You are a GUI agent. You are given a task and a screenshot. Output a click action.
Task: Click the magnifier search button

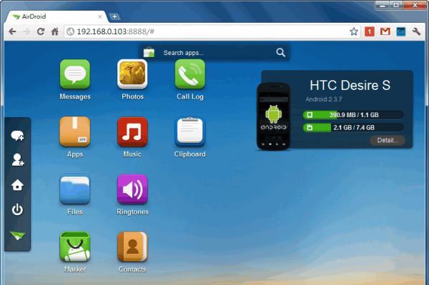[281, 52]
